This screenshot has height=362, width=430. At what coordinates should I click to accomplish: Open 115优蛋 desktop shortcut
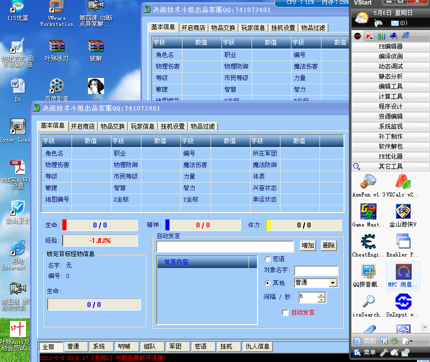(x=18, y=7)
